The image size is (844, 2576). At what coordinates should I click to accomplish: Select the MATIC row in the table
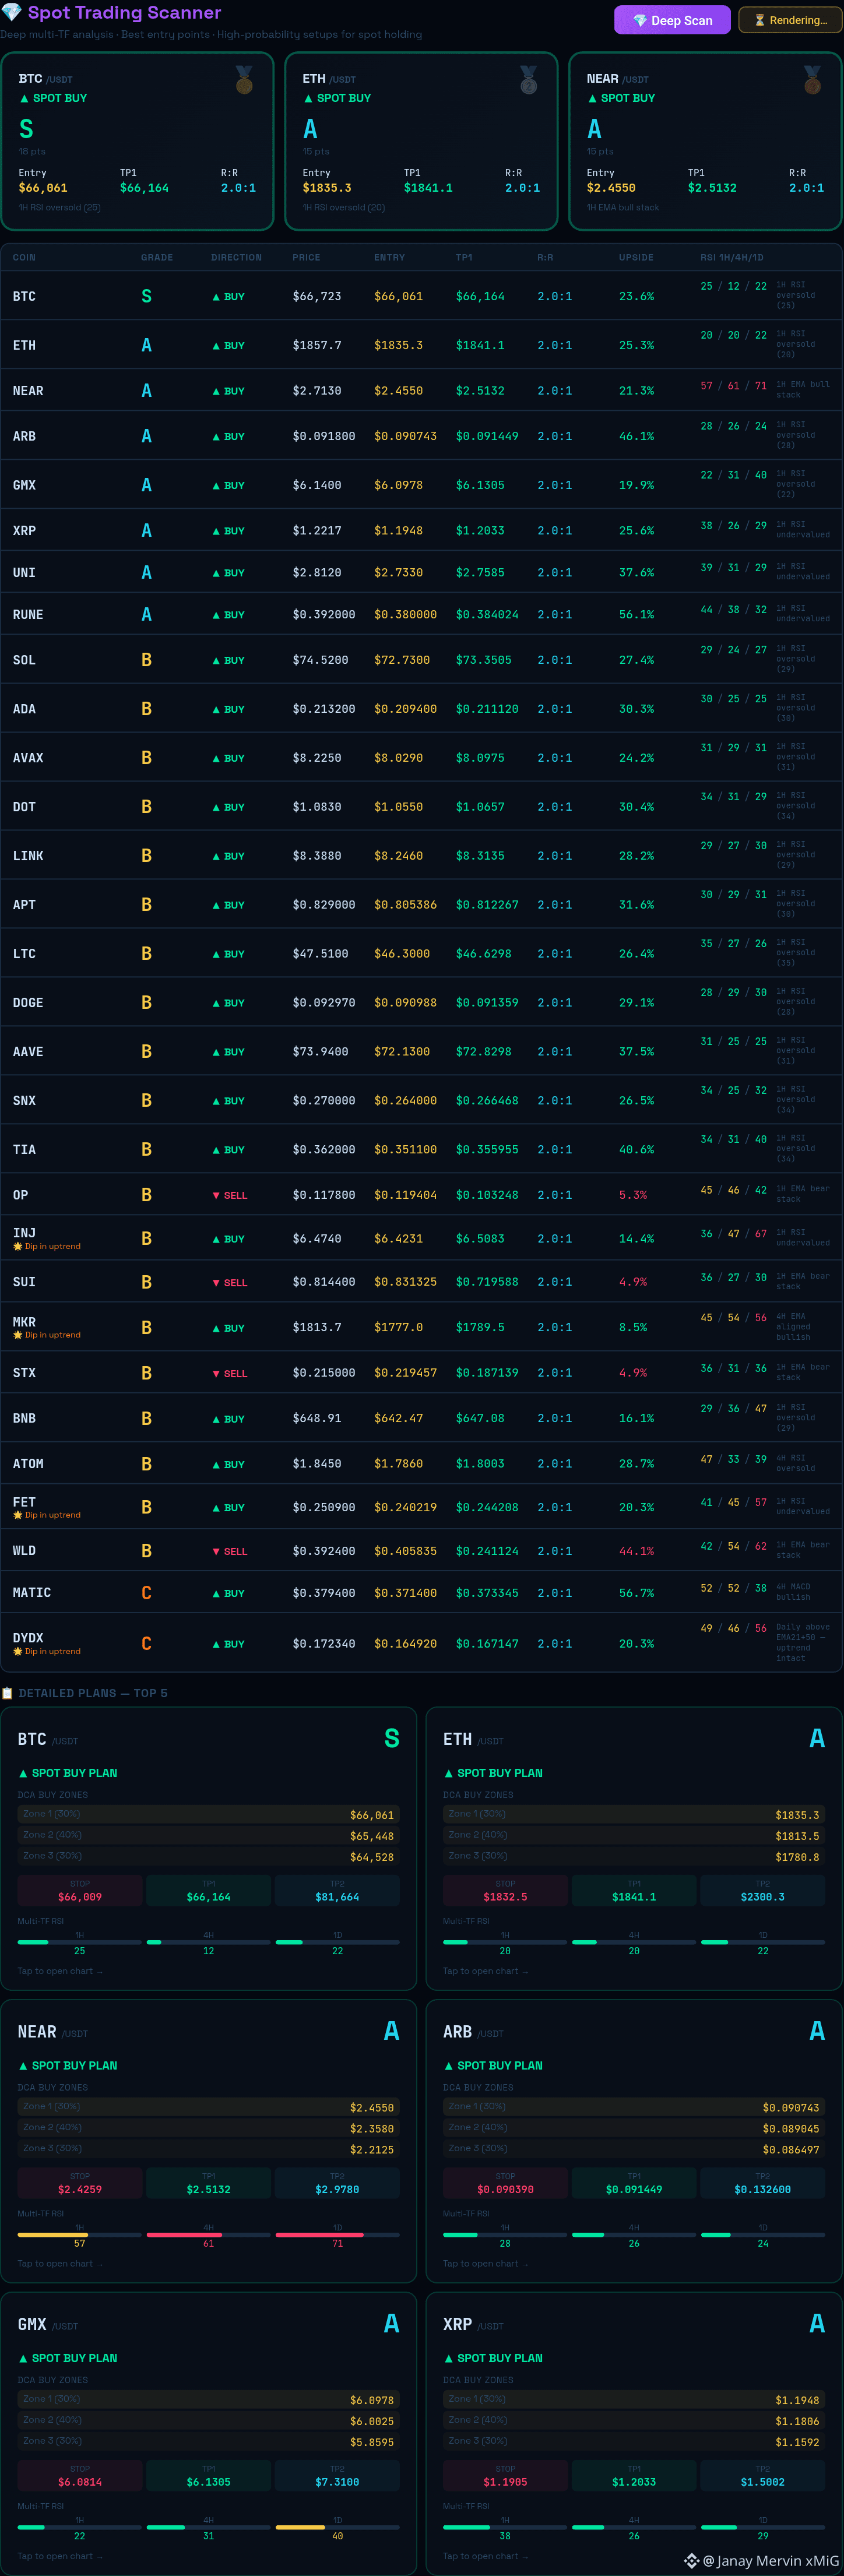[421, 1592]
